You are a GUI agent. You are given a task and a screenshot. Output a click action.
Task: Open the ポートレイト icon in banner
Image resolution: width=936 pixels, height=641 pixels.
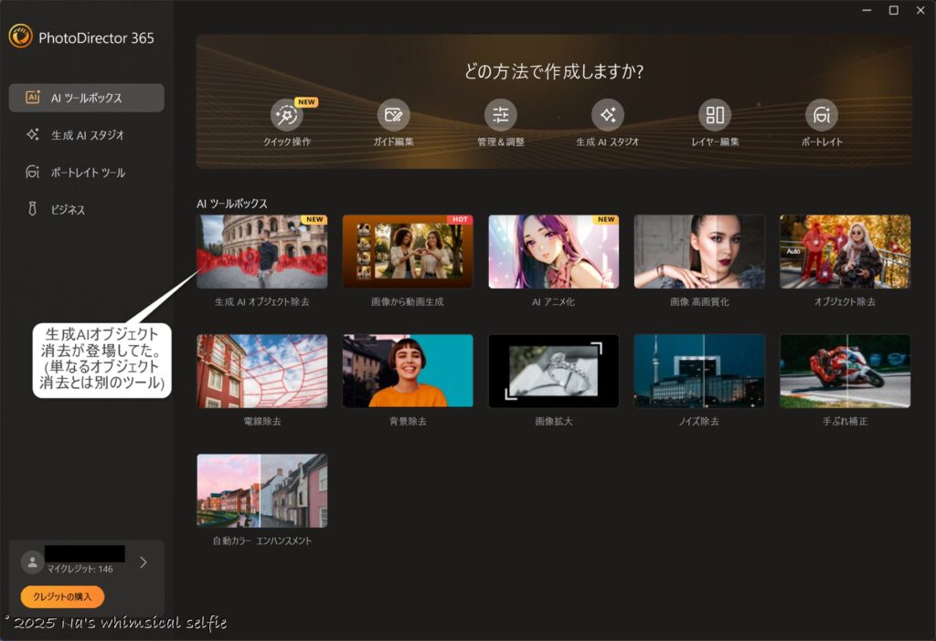[x=822, y=115]
